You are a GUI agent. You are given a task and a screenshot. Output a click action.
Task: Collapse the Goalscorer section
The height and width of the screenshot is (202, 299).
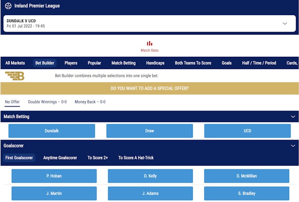(x=292, y=146)
